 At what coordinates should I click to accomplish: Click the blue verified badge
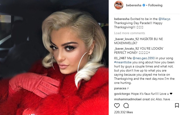click(144, 5)
